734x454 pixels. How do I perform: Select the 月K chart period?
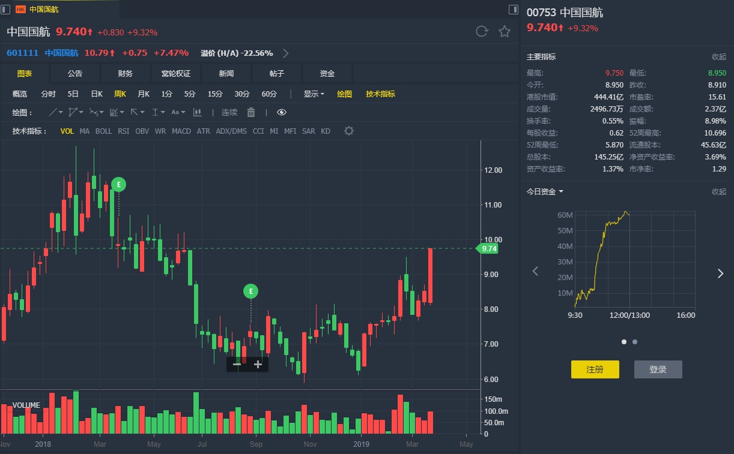point(144,94)
